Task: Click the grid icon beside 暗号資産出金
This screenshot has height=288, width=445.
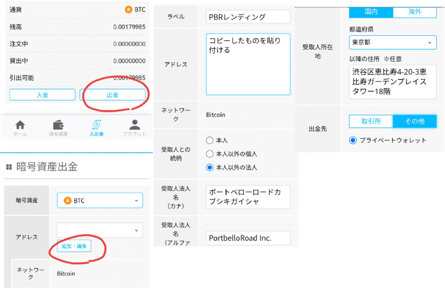Action: pos(9,167)
